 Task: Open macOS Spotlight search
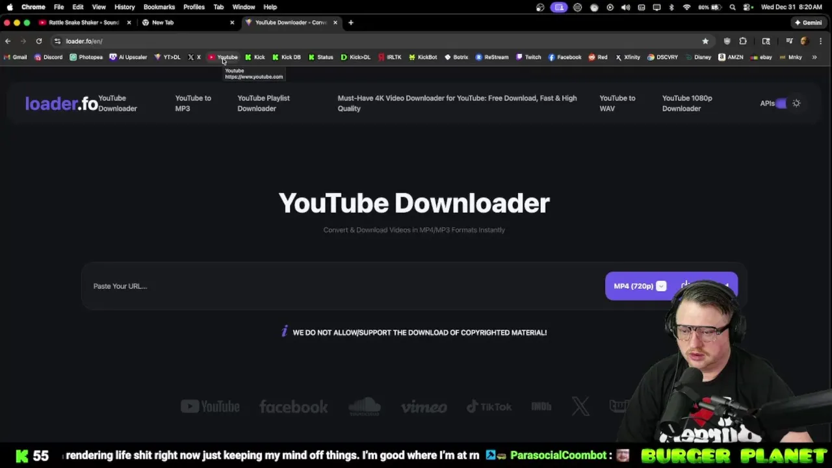point(733,7)
